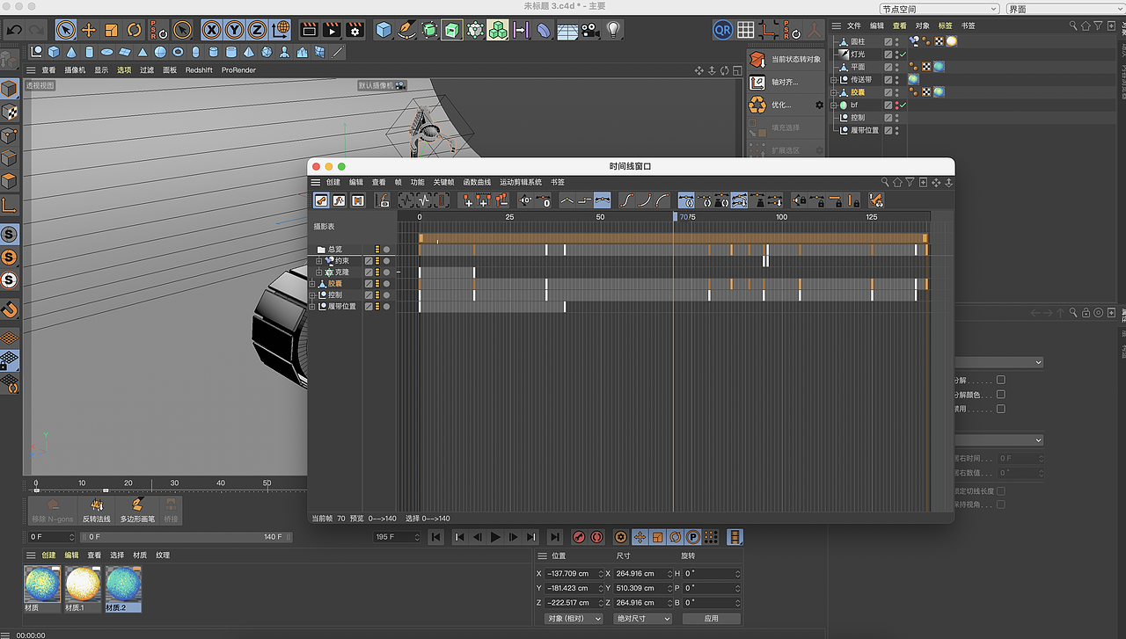Click the cube primitive icon in toolbar

[x=384, y=30]
